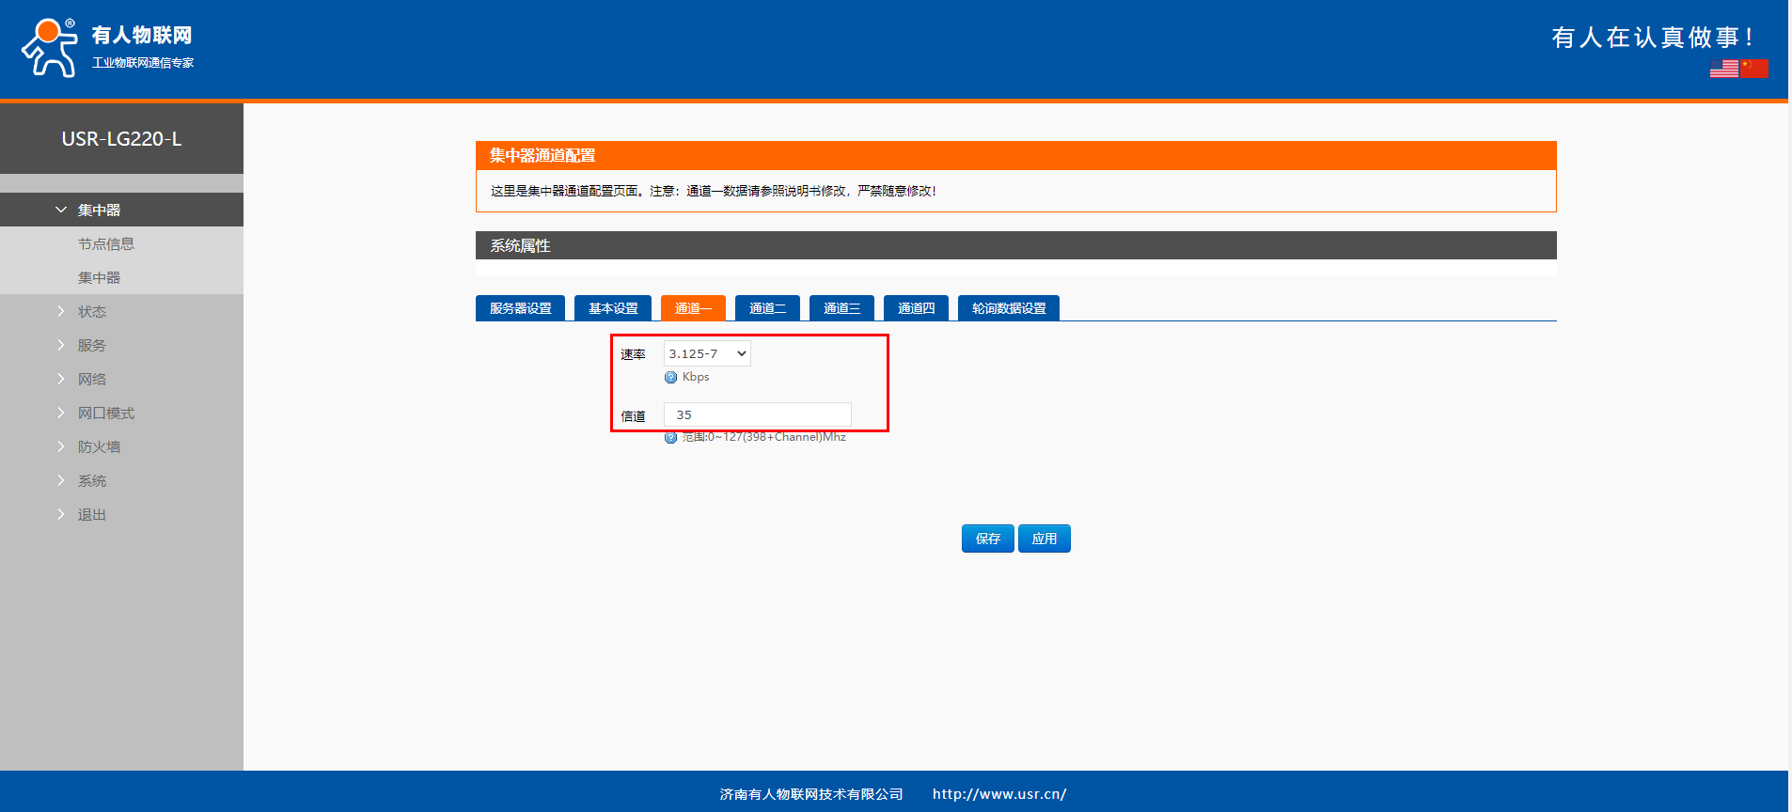Screen dimensions: 1792x812
Task: Expand the 网络 sidebar menu
Action: coord(92,379)
